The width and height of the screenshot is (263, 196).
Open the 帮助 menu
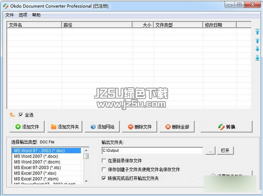(36, 15)
